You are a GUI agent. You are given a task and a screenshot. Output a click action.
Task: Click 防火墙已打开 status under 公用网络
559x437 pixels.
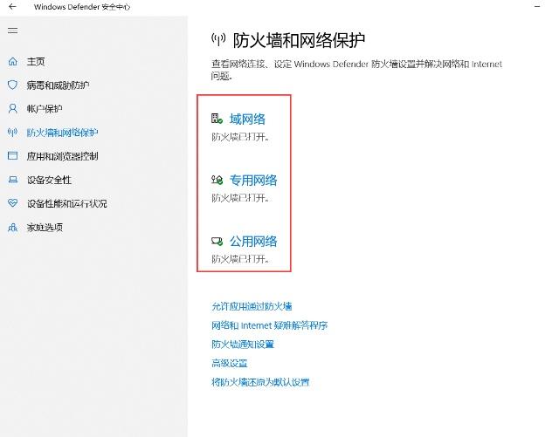(x=240, y=259)
